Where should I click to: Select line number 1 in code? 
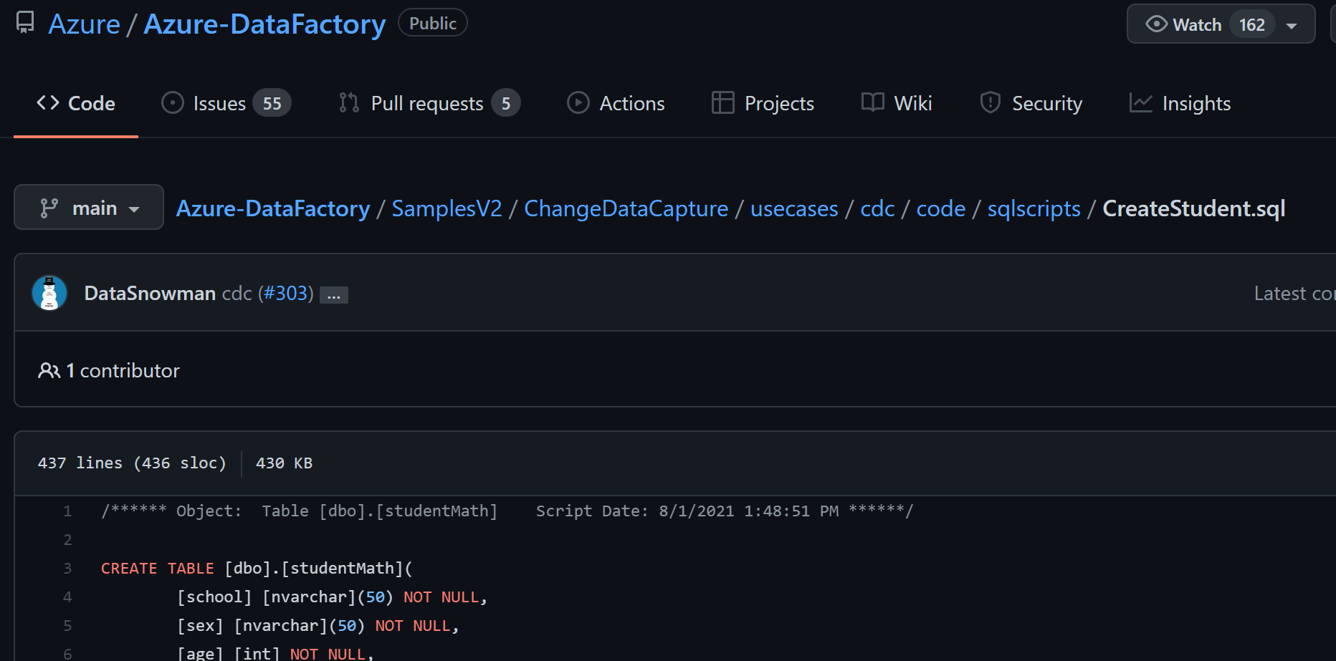tap(67, 511)
